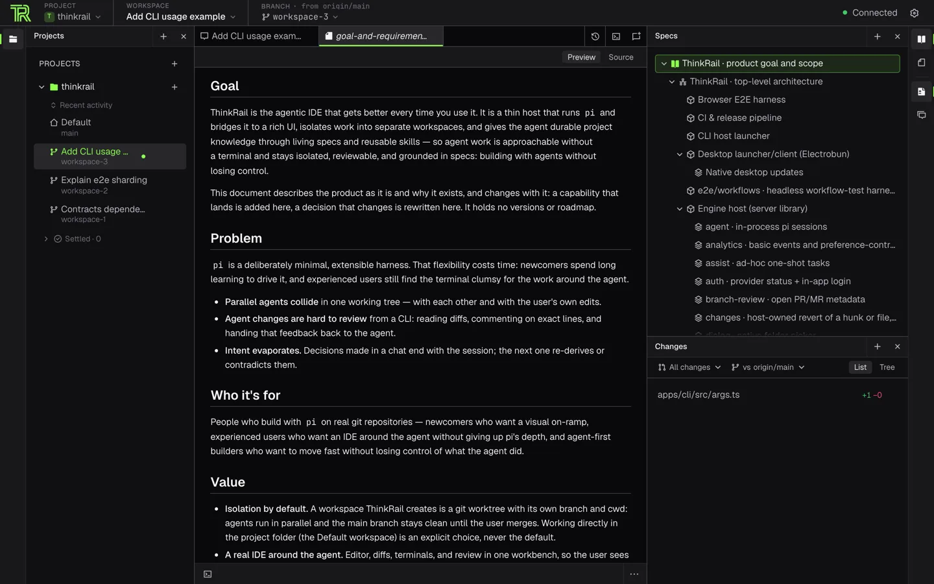Switch the document view to Source
The image size is (934, 584).
click(621, 57)
